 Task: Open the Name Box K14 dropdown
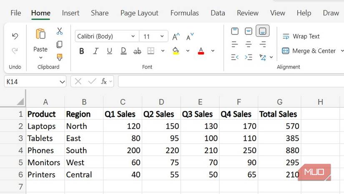(62, 82)
